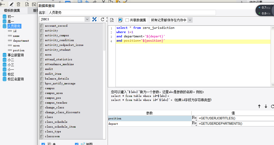Click the 名字 name input field
The image size is (274, 145).
(132, 13)
